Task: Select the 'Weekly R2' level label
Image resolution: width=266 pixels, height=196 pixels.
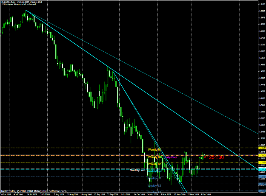Action: [154, 157]
